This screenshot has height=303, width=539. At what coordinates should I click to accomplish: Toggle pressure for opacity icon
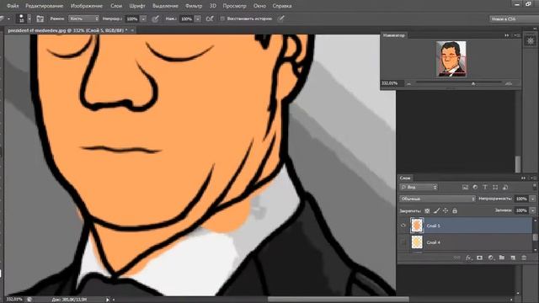(155, 19)
